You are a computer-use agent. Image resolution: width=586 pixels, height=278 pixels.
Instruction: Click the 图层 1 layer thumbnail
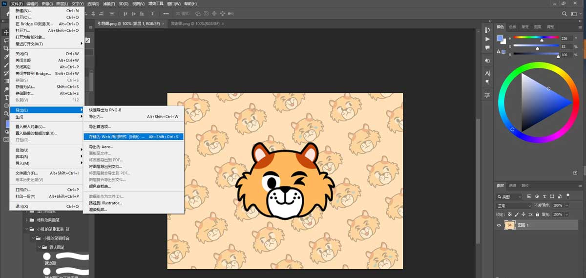click(x=510, y=225)
